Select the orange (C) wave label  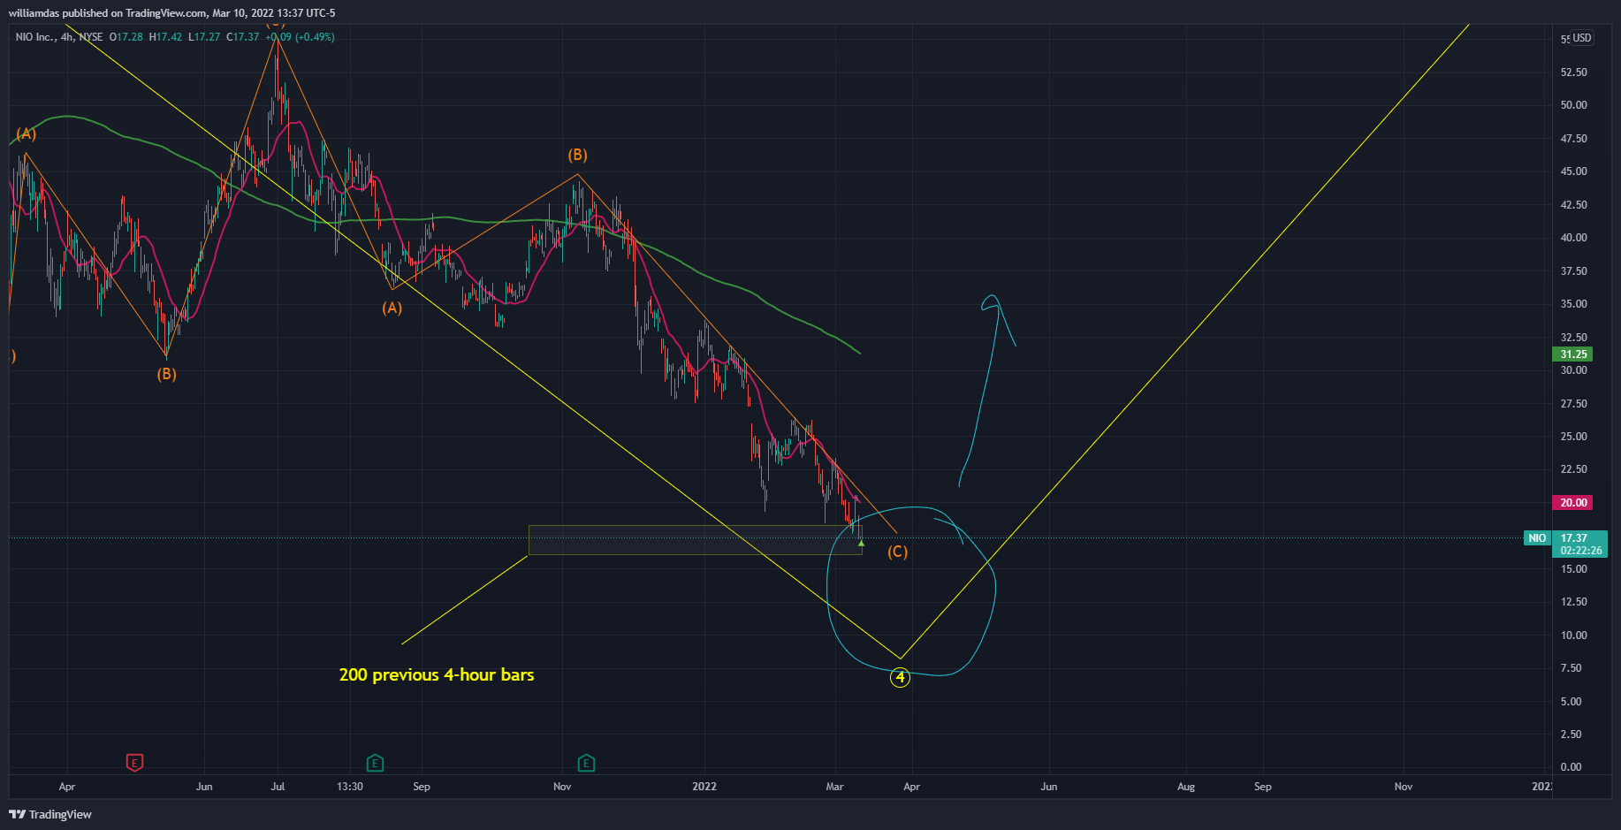coord(897,552)
